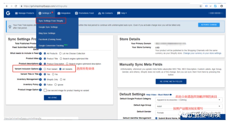Click the help icon beside Variant Title in Title

[40, 74]
